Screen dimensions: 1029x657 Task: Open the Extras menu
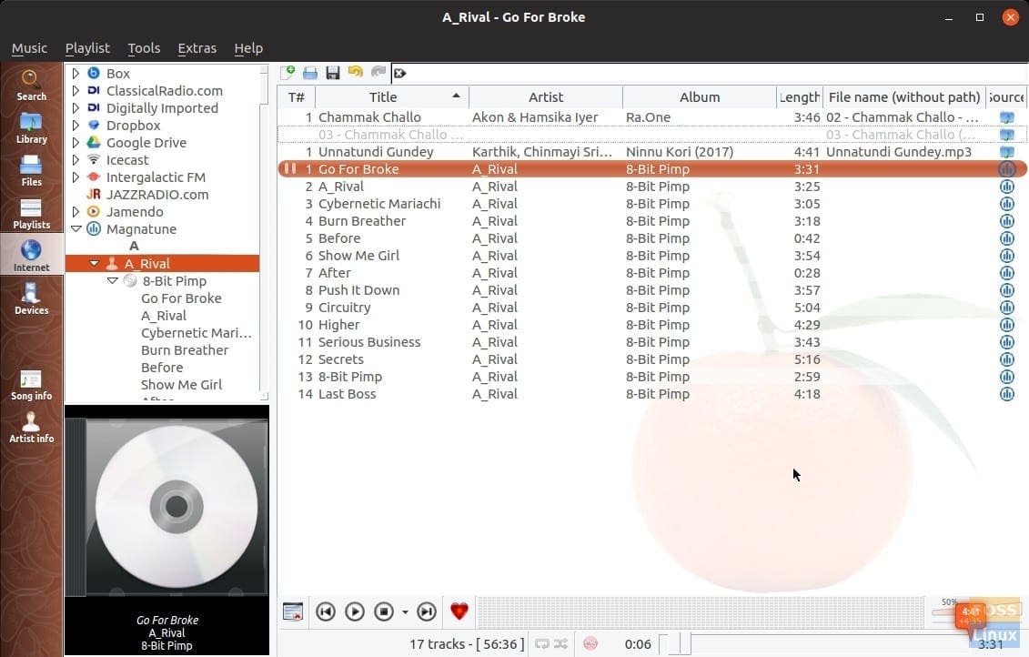click(x=197, y=48)
